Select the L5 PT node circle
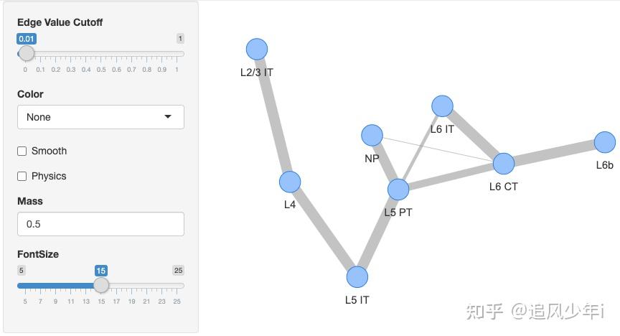The height and width of the screenshot is (336, 620). tap(398, 189)
